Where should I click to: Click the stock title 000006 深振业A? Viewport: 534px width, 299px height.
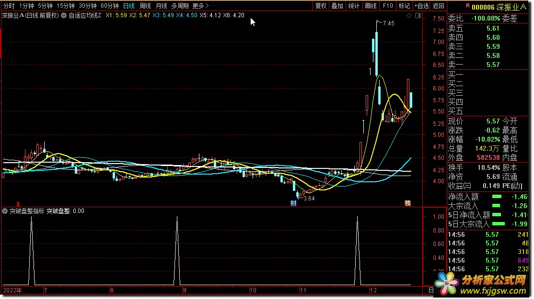(499, 7)
